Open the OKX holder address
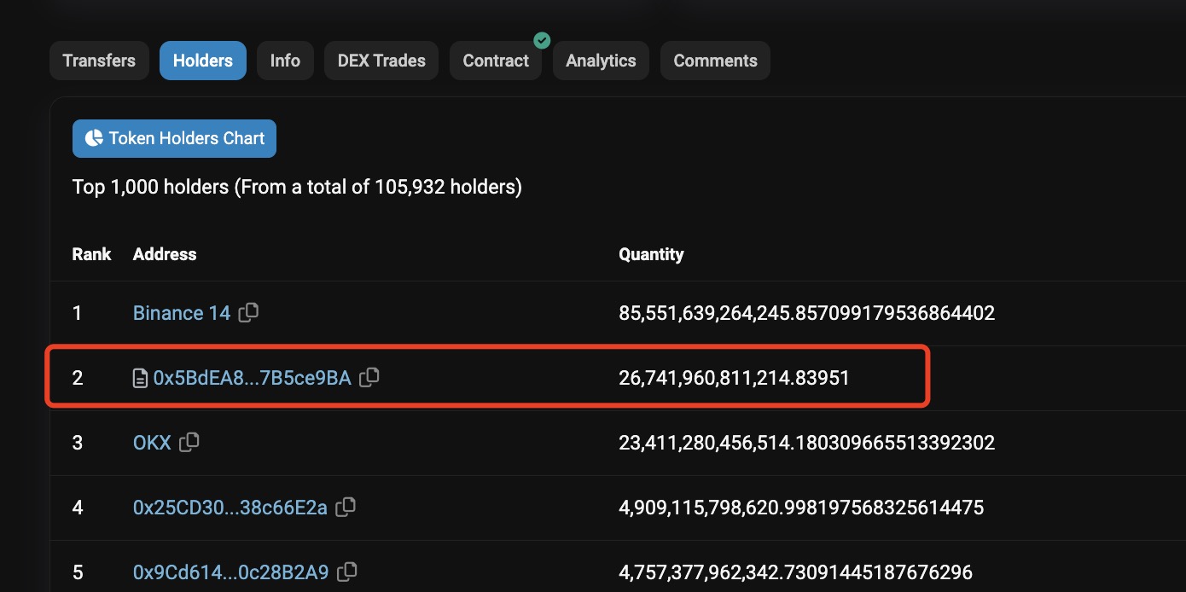 (x=152, y=443)
